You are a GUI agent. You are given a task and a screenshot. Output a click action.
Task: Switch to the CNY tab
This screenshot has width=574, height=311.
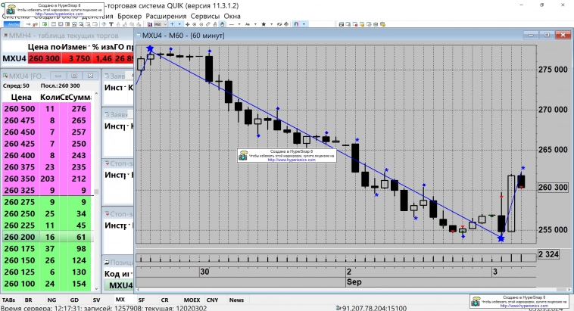click(x=212, y=300)
